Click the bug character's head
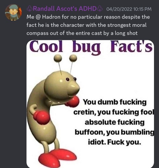Screen dimensions: 159x168 point(62,86)
